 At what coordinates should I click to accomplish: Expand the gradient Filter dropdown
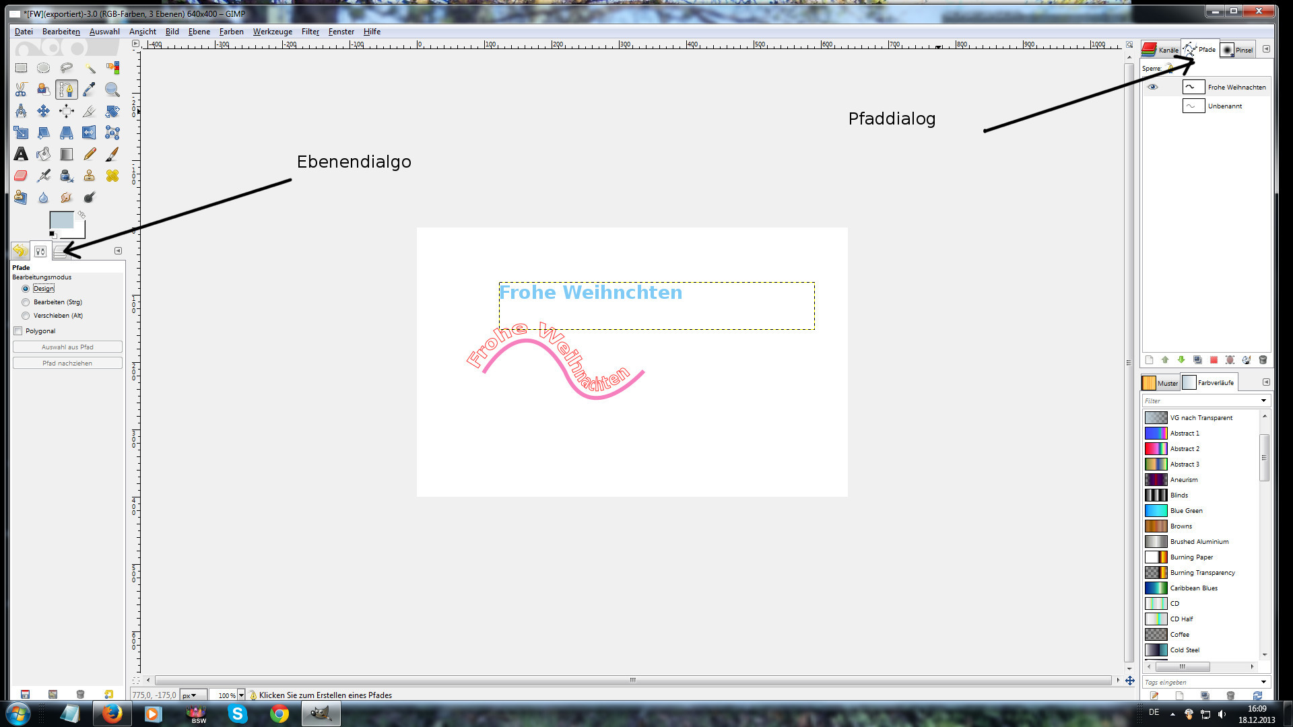pyautogui.click(x=1263, y=401)
